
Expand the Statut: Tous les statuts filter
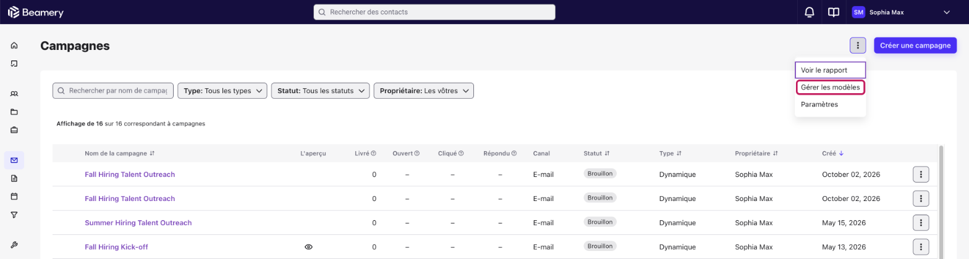pos(320,91)
